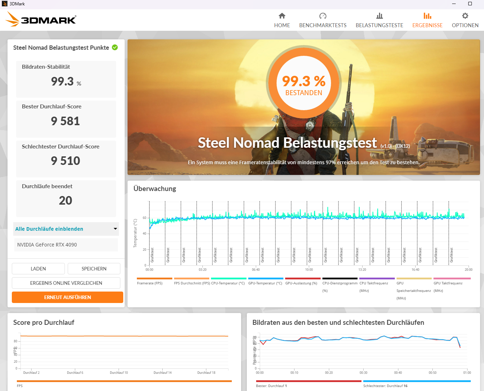Click the 10:00 time label on Überwachung chart
This screenshot has width=484, height=391.
309,270
